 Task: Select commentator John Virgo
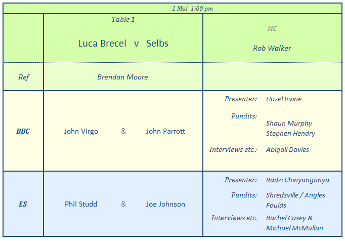[81, 132]
